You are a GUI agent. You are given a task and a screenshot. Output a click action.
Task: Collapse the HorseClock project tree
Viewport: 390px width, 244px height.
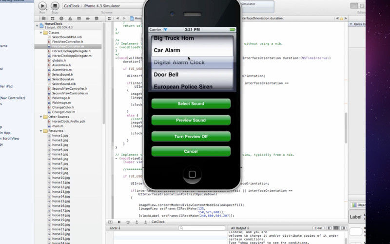click(37, 25)
